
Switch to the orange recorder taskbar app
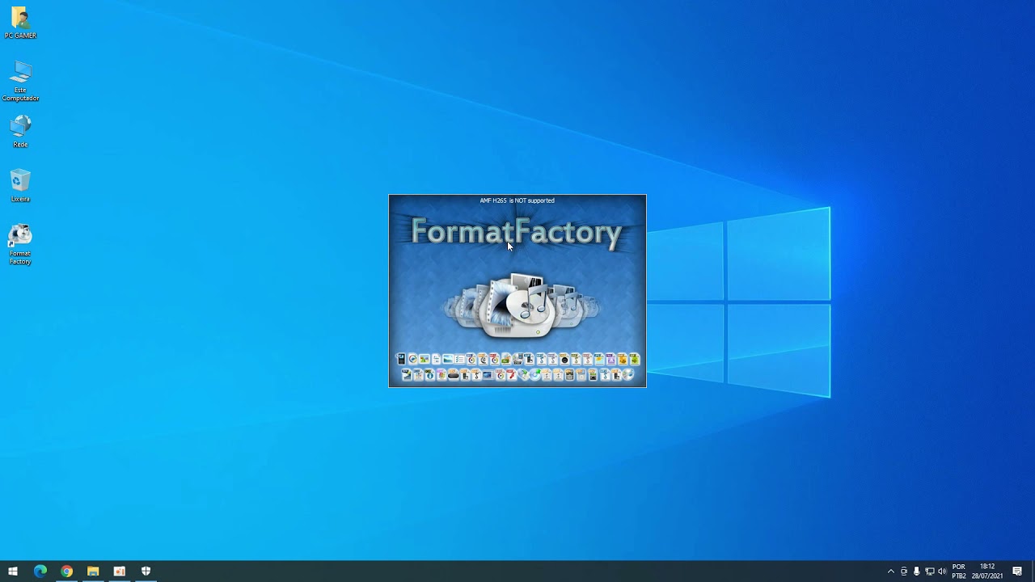(120, 571)
